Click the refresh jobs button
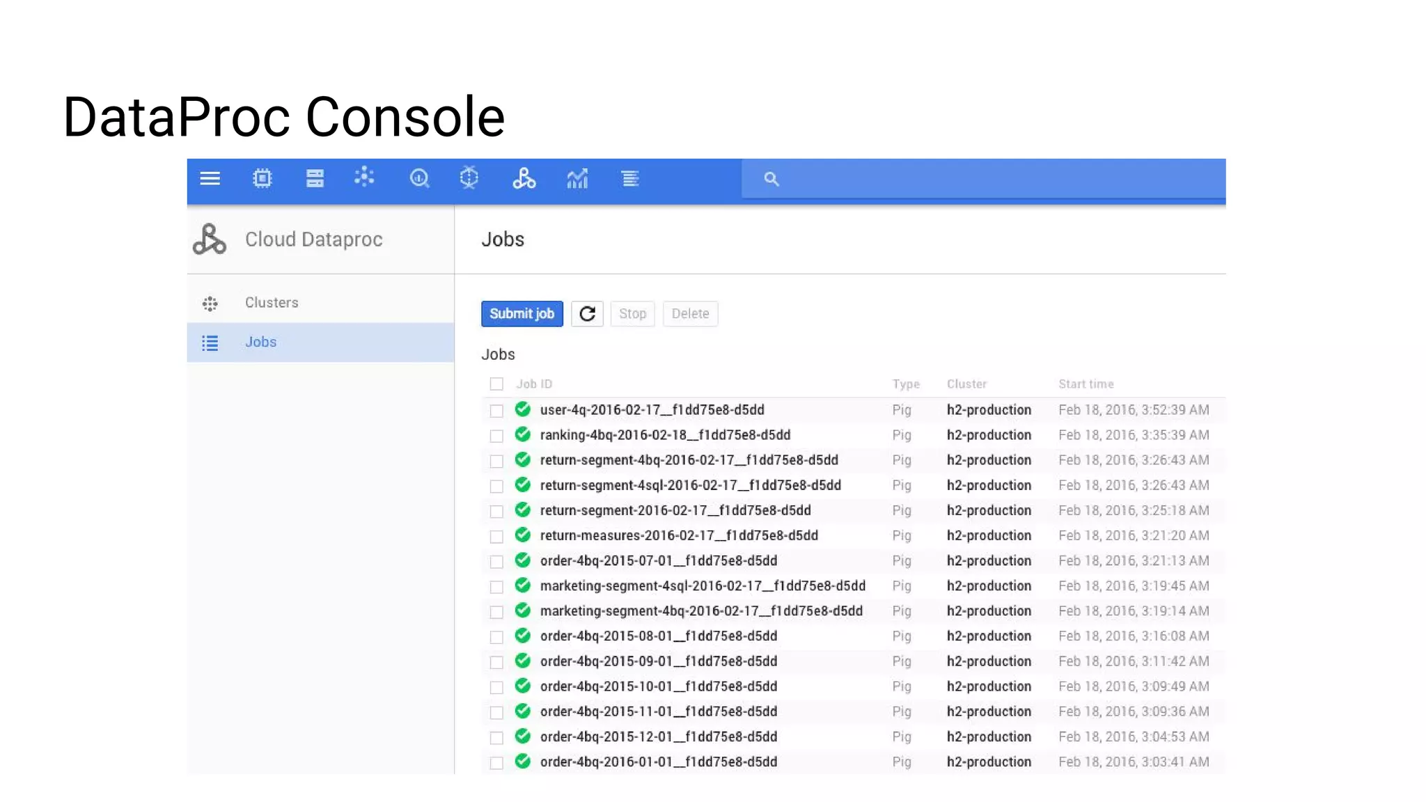This screenshot has height=802, width=1426. coord(587,314)
